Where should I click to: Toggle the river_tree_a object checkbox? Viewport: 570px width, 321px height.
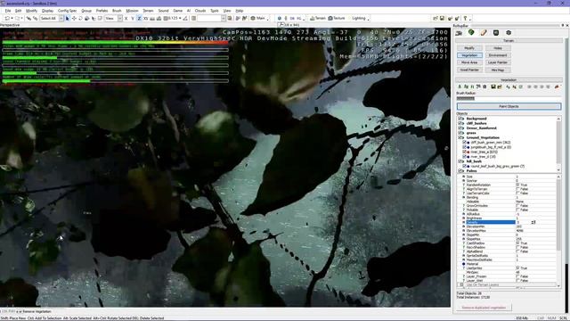(x=464, y=152)
